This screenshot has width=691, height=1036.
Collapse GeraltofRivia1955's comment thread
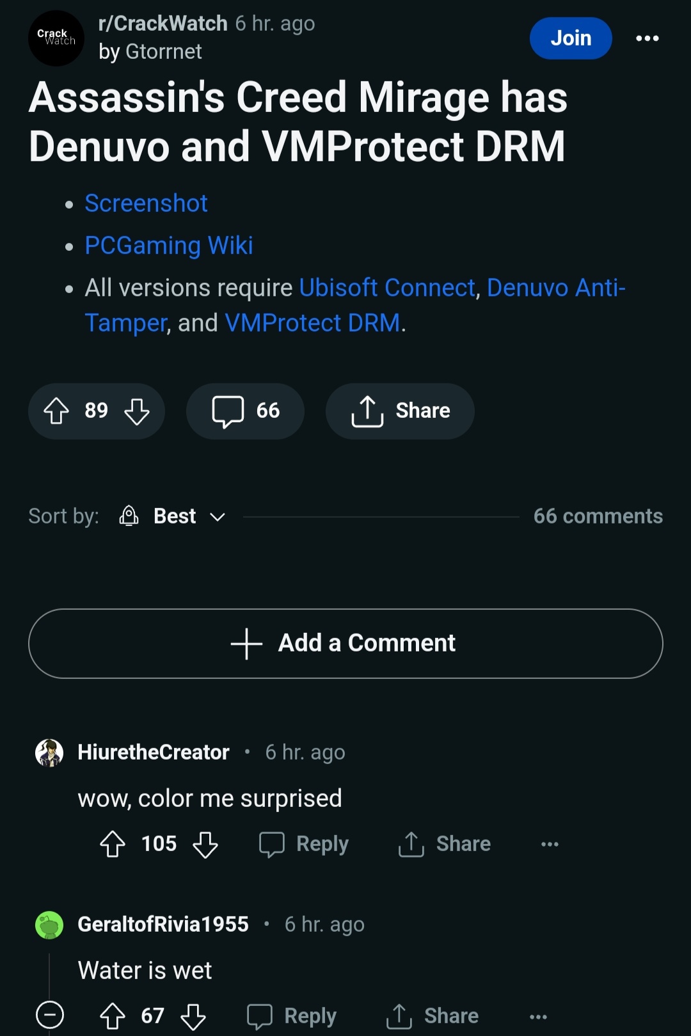pyautogui.click(x=50, y=1015)
